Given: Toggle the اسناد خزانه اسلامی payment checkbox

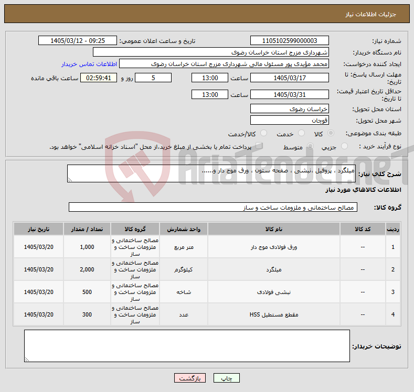Looking at the screenshot, I should [259, 146].
